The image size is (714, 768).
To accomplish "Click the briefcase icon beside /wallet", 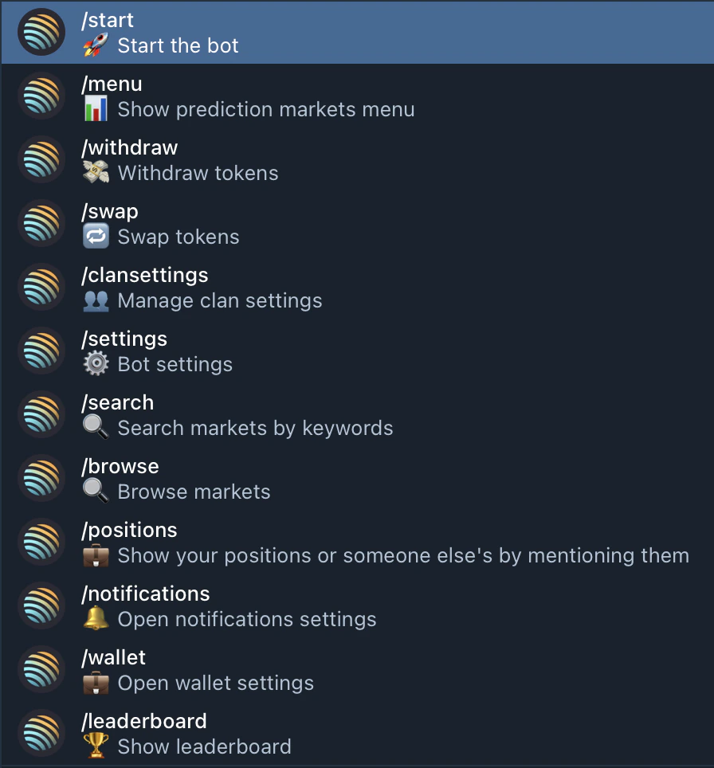I will point(96,683).
